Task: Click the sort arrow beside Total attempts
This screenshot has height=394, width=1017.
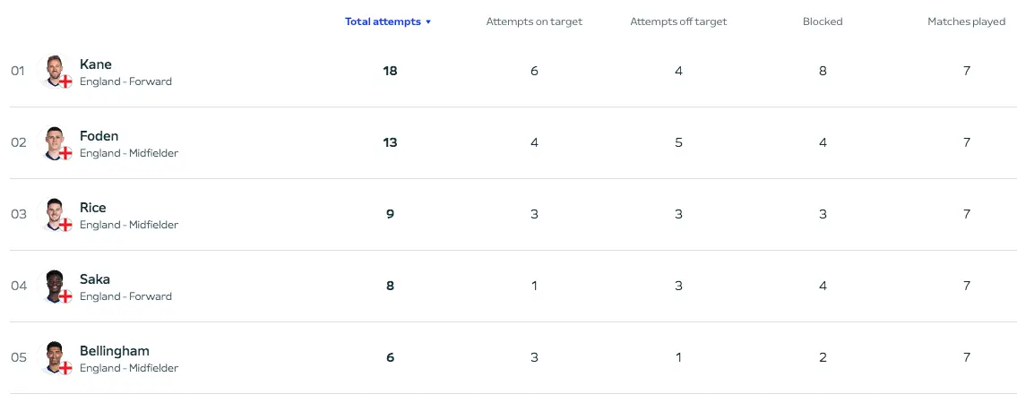Action: [x=428, y=22]
